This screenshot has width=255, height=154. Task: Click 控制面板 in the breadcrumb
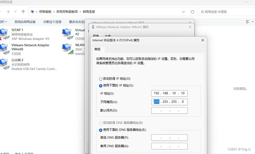(x=45, y=12)
